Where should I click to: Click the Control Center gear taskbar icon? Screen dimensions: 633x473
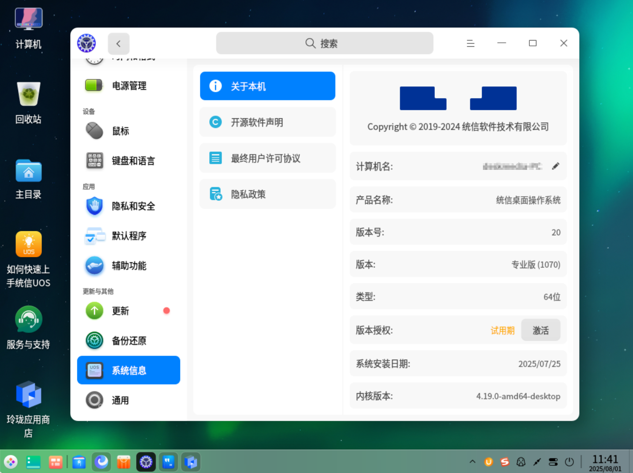[x=146, y=462]
